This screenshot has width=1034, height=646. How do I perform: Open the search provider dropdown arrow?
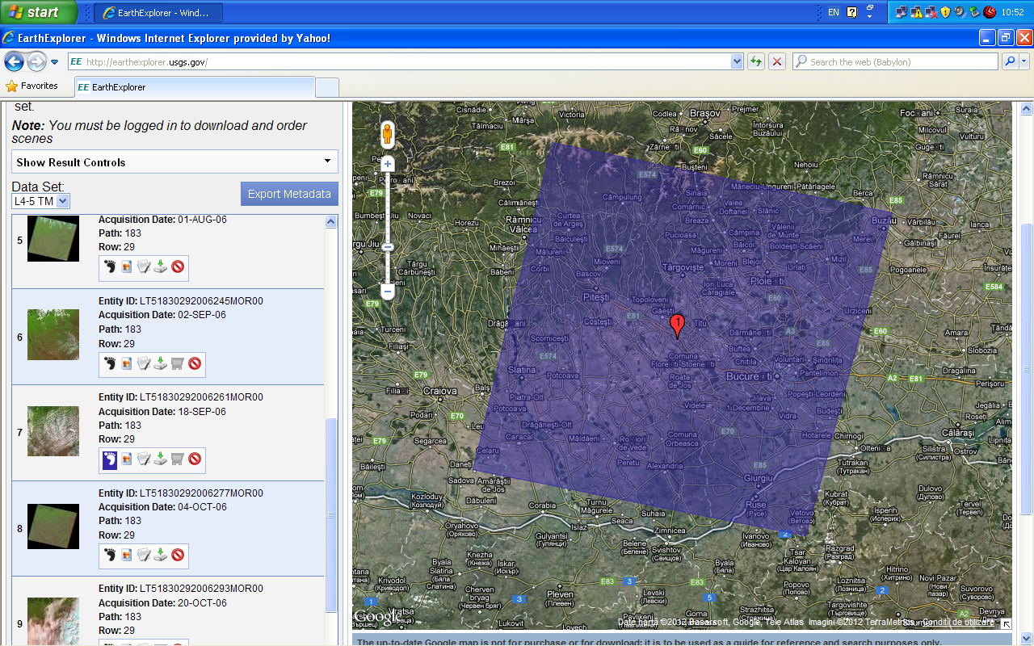click(x=1024, y=61)
